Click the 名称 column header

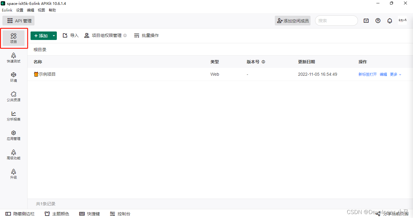pyautogui.click(x=38, y=62)
